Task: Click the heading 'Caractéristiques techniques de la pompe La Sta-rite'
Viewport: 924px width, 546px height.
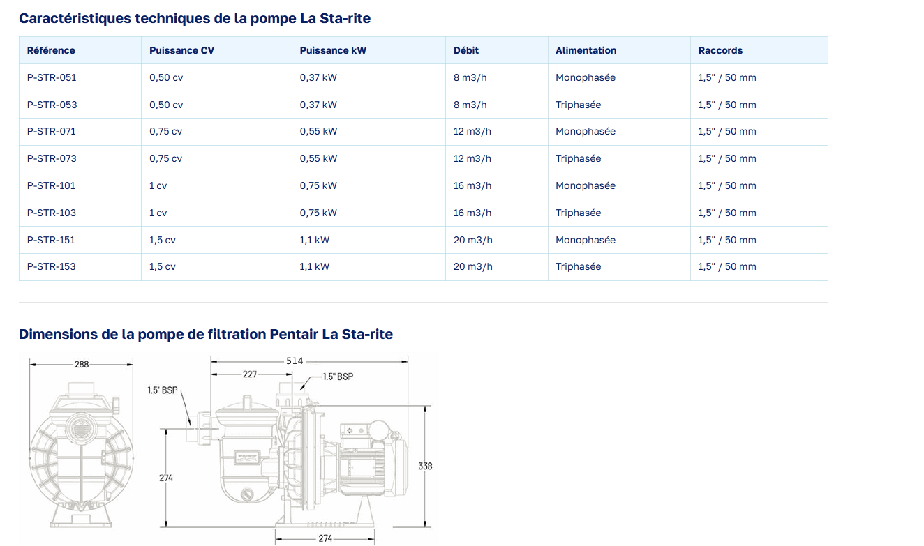Action: coord(195,18)
